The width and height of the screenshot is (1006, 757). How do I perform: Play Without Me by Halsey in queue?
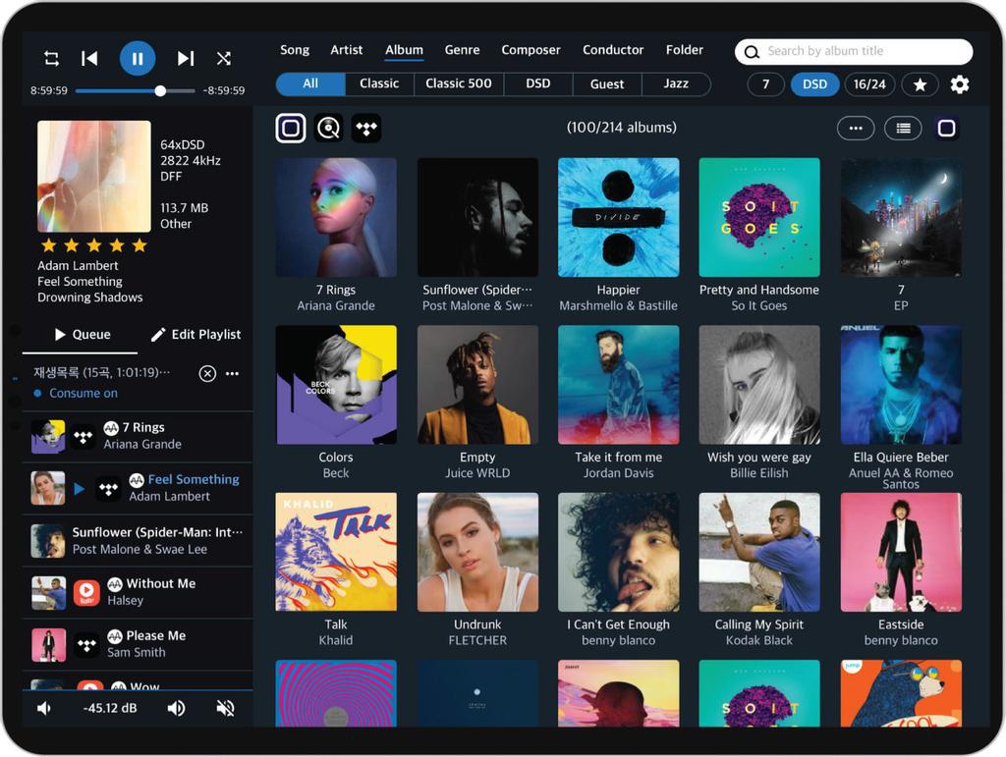click(138, 592)
